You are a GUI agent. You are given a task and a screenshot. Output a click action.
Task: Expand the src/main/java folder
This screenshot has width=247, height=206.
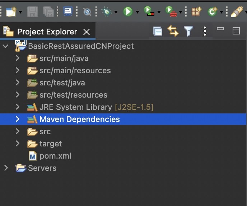tap(18, 58)
